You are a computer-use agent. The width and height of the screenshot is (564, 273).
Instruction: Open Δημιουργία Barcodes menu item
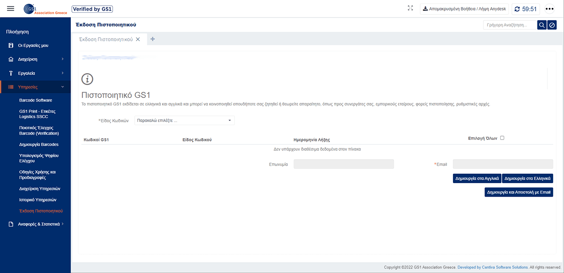pyautogui.click(x=39, y=144)
